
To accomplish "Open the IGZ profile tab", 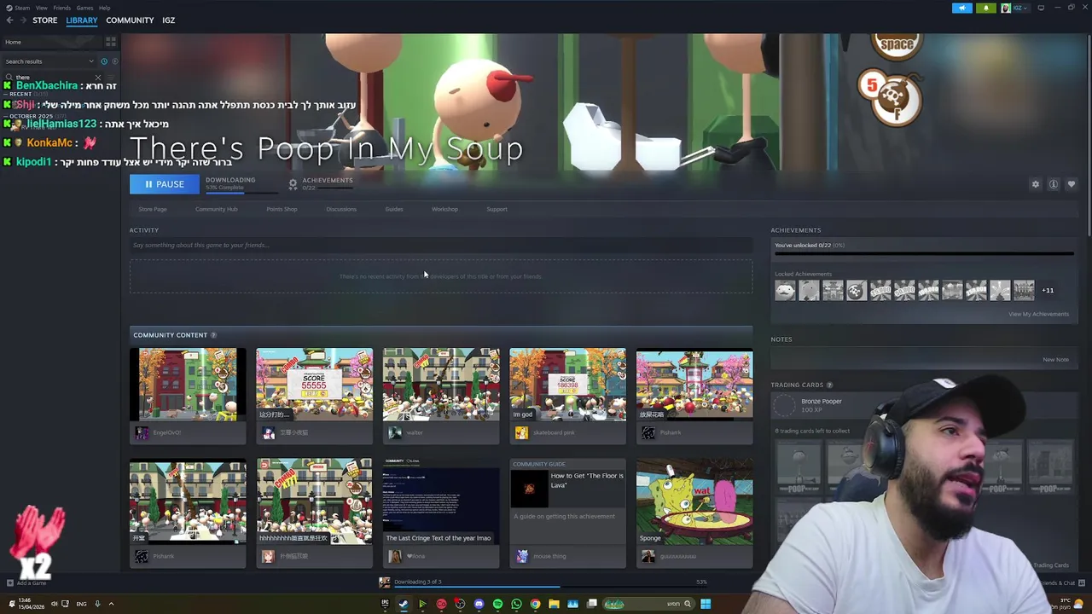I will pos(168,20).
